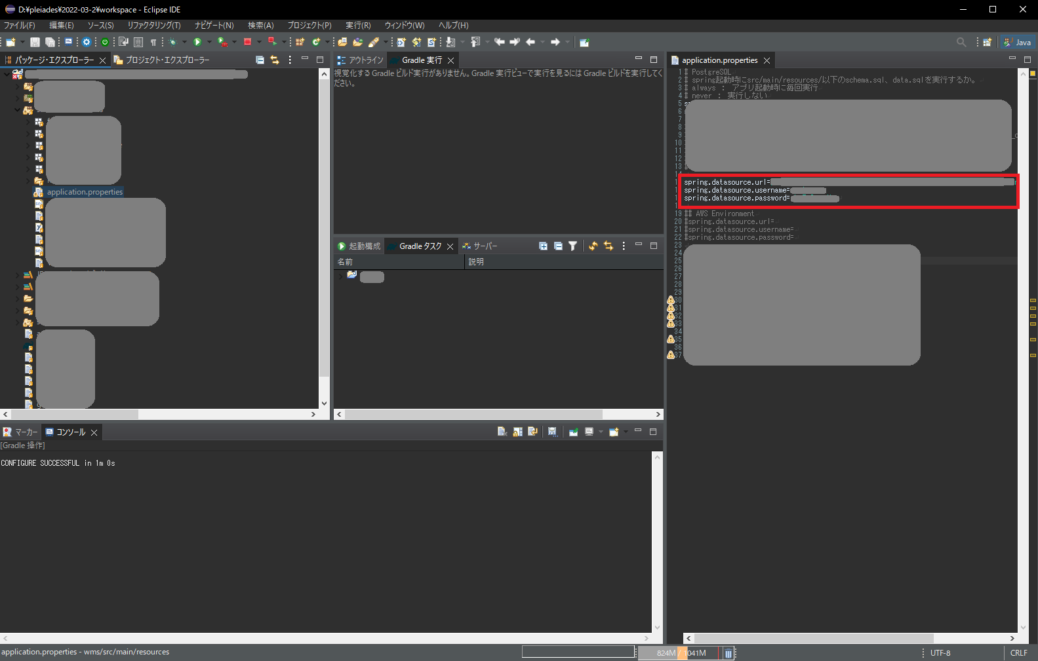The image size is (1038, 661).
Task: Click the Save toolbar icon
Action: [35, 42]
